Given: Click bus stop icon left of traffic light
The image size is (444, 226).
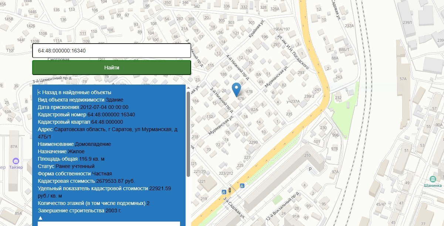Looking at the screenshot, I should click(x=224, y=192).
